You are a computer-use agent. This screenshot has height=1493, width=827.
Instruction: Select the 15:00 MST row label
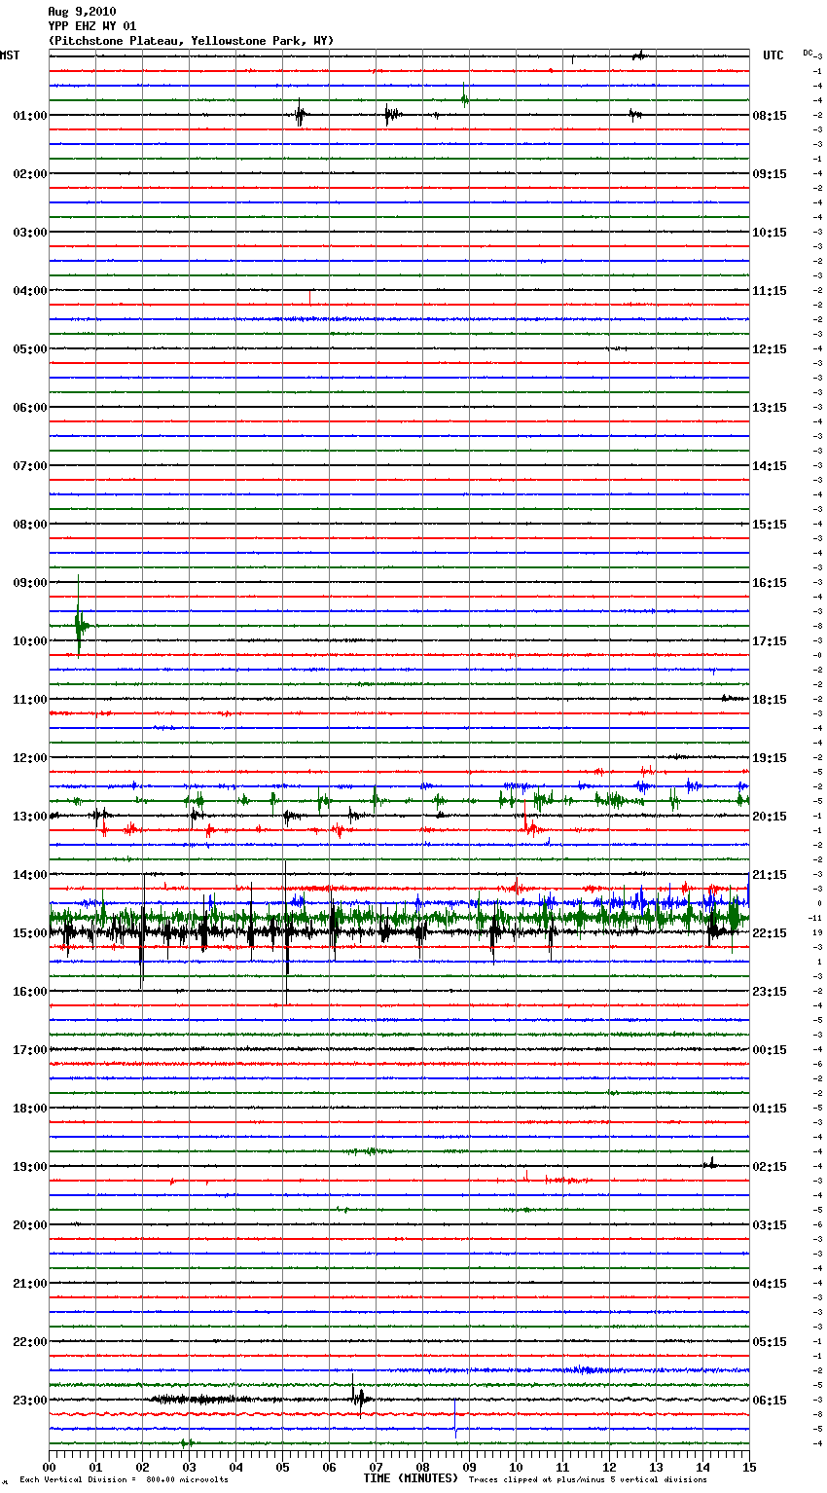click(x=30, y=933)
